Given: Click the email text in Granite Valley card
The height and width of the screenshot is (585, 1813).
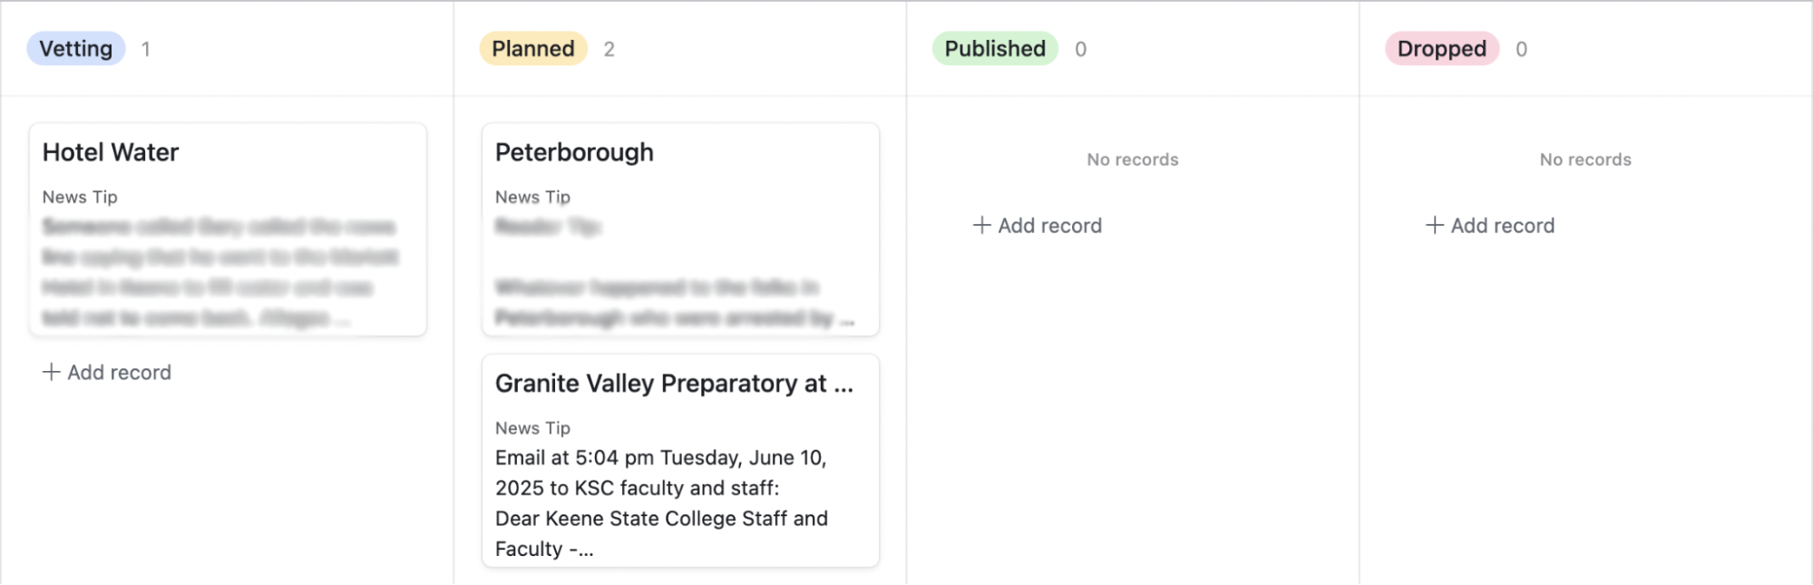Looking at the screenshot, I should (661, 503).
